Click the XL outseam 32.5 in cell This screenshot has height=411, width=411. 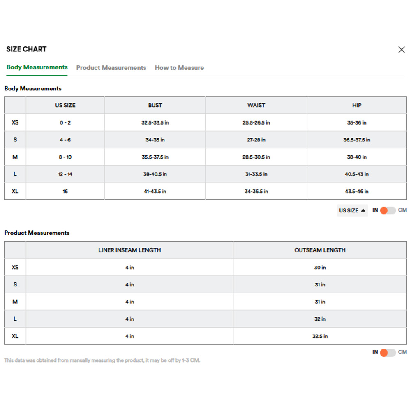tap(320, 336)
